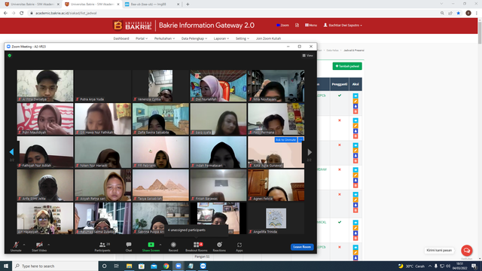Click the cyan view icon in first schedule row
The image size is (482, 271).
tap(355, 96)
